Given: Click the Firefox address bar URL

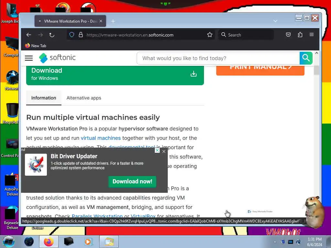Looking at the screenshot, I should (x=130, y=35).
